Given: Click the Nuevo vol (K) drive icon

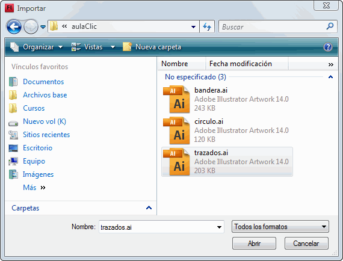Looking at the screenshot, I should (13, 123).
